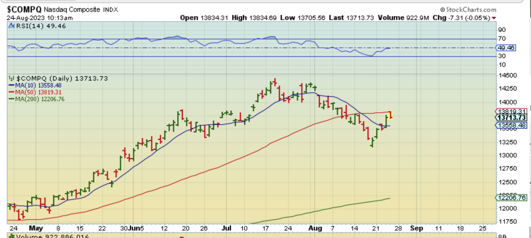Screen dimensions: 531x238
Task: Click the MA(200) 12206.76 legend entry
Action: click(37, 99)
